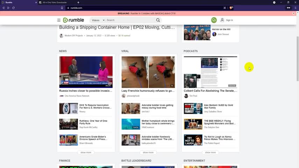Click the Rumble logo

pyautogui.click(x=74, y=20)
